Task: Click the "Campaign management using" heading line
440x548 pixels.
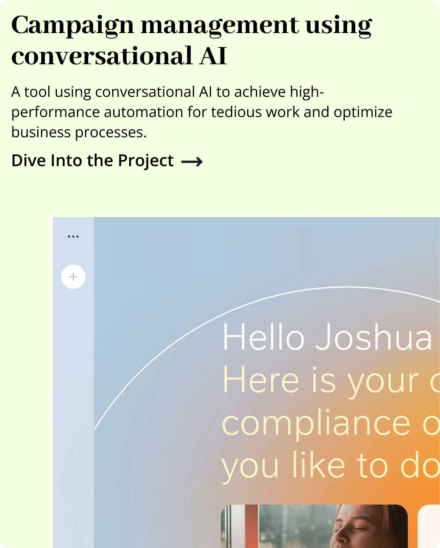Action: click(x=191, y=26)
